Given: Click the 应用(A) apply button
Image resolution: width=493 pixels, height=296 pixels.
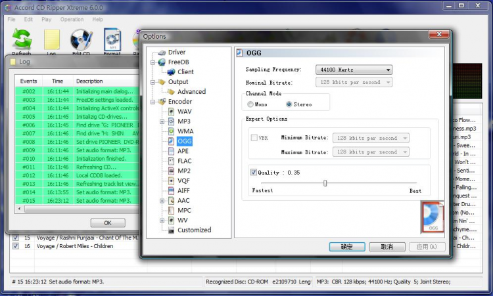Looking at the screenshot, I should (x=427, y=247).
